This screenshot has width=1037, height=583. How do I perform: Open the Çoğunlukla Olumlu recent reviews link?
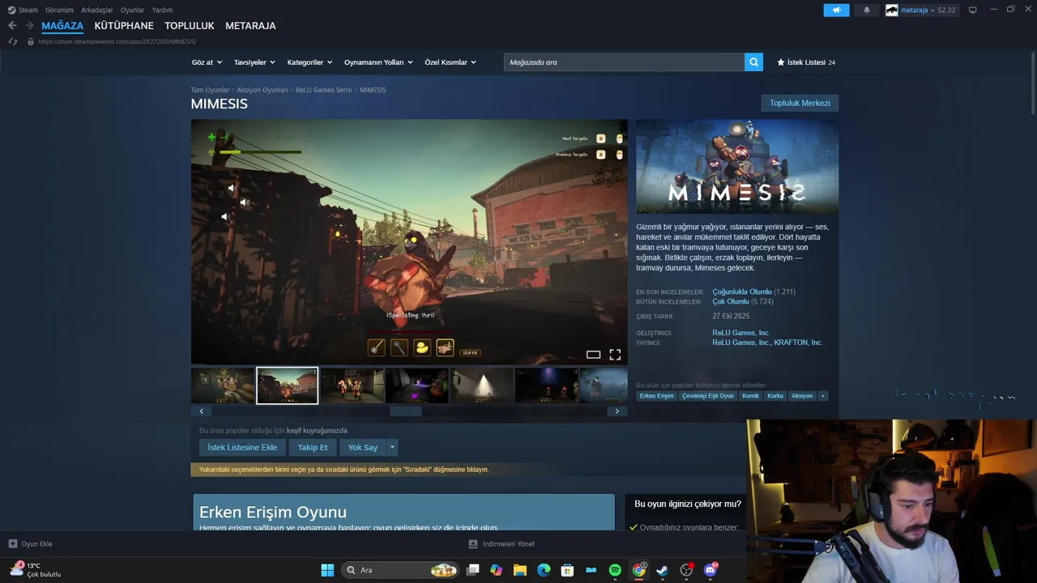[x=742, y=291]
